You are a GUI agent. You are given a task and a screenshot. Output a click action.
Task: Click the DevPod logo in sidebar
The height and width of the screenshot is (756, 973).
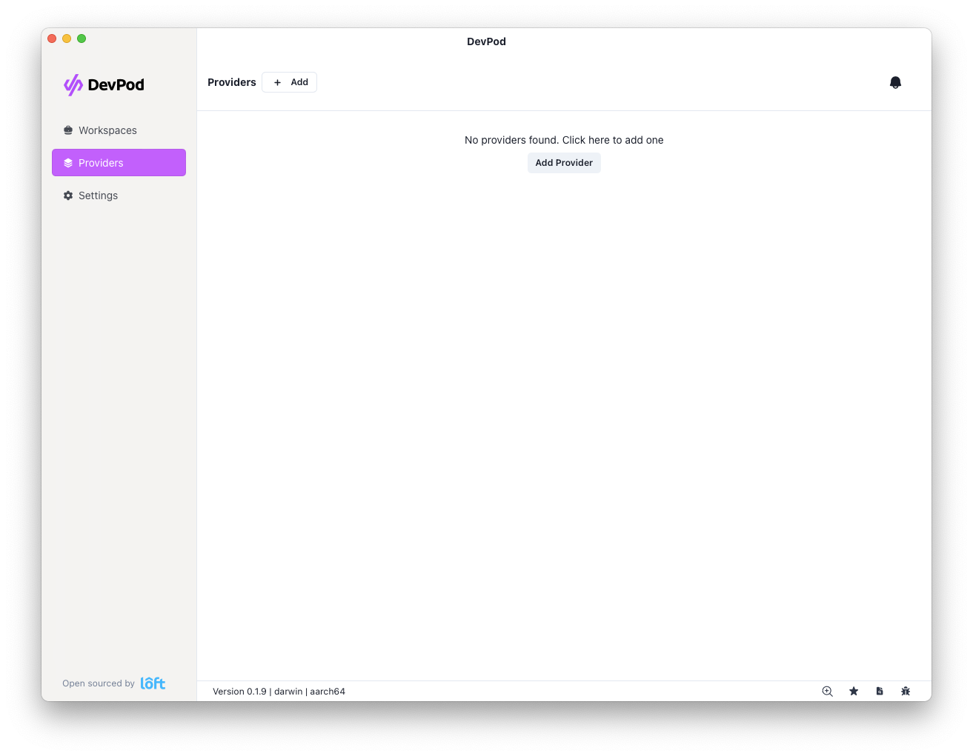[104, 85]
